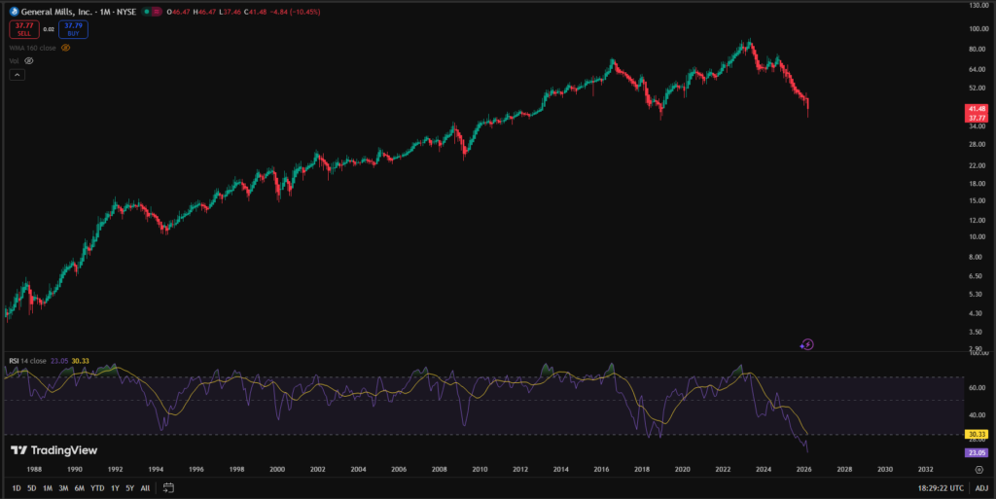Image resolution: width=996 pixels, height=499 pixels.
Task: Select the RSI 14 close legend label
Action: pyautogui.click(x=27, y=361)
